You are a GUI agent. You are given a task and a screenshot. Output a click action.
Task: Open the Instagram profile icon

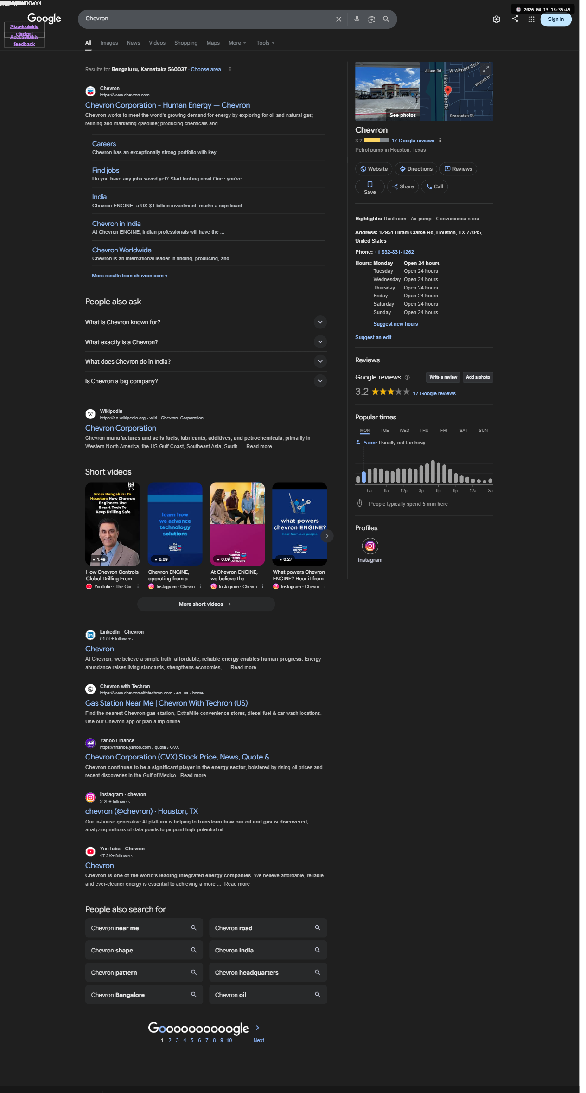(370, 546)
